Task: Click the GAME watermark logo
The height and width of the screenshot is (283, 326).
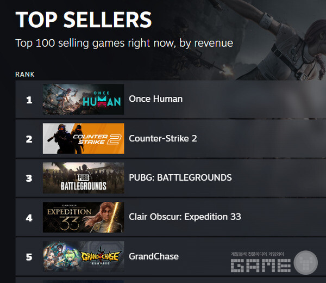Action: click(x=260, y=264)
